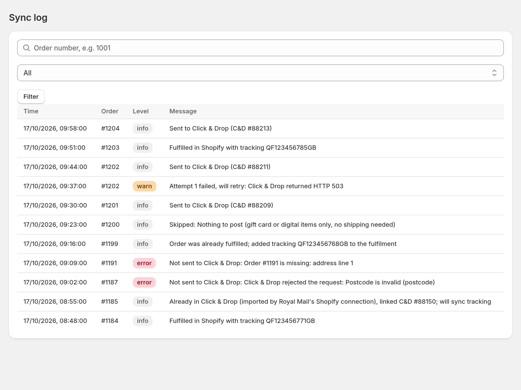Click timestamp 17/10/2026, 09:02:00
This screenshot has height=390, width=521.
click(x=55, y=282)
